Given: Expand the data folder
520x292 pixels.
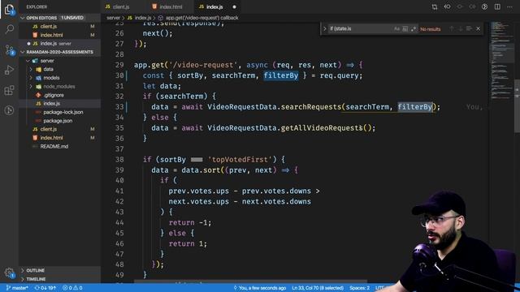Looking at the screenshot, I should pyautogui.click(x=31, y=69).
